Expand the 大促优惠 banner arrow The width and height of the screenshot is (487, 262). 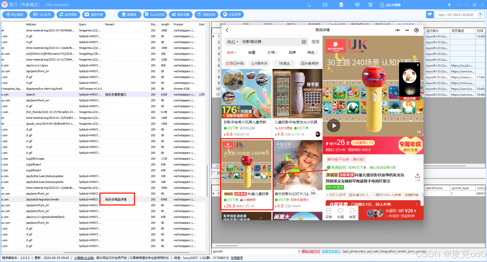(x=417, y=204)
